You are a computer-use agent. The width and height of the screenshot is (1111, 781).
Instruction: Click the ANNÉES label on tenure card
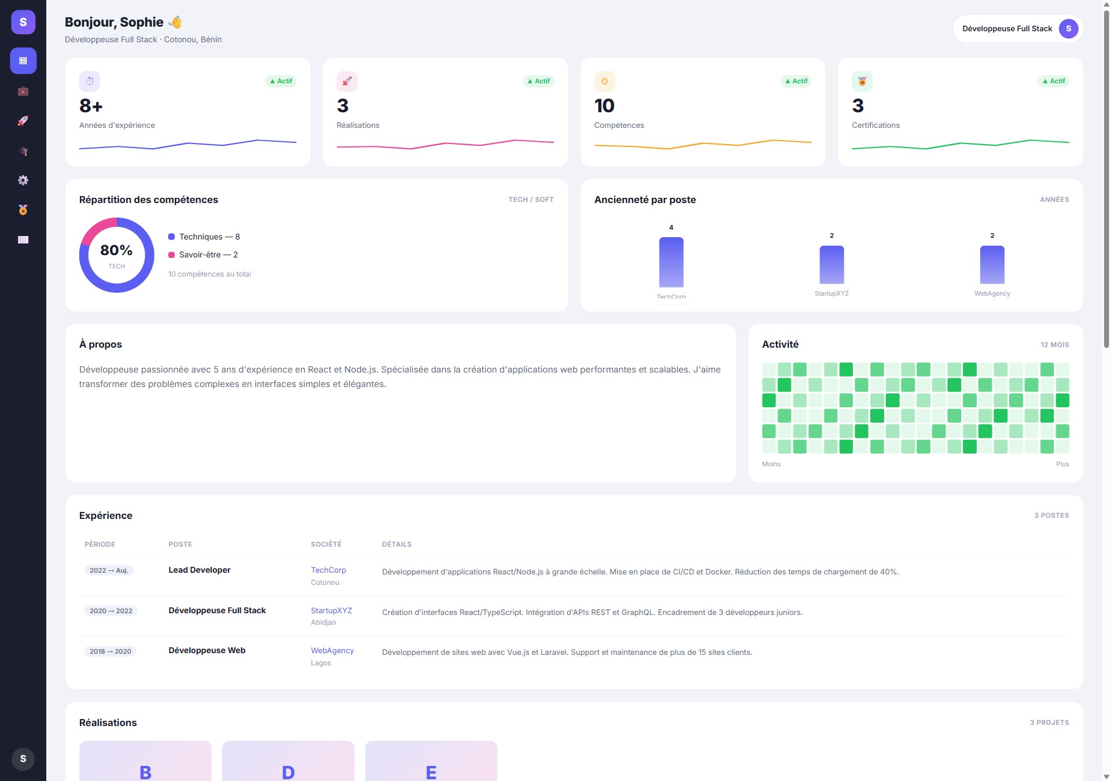[1054, 200]
